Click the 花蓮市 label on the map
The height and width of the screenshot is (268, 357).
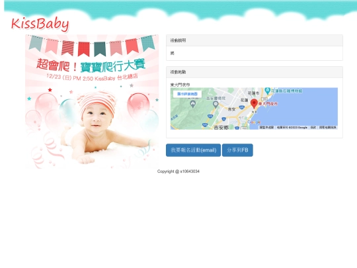point(253,93)
